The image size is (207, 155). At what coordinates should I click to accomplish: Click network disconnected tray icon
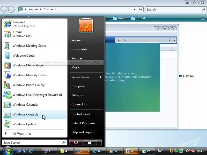click(188, 151)
